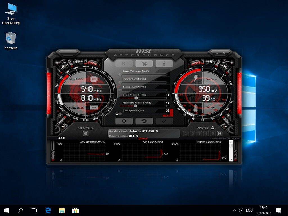Open the information (i) panel
288x216 pixels.
pyautogui.click(x=164, y=64)
